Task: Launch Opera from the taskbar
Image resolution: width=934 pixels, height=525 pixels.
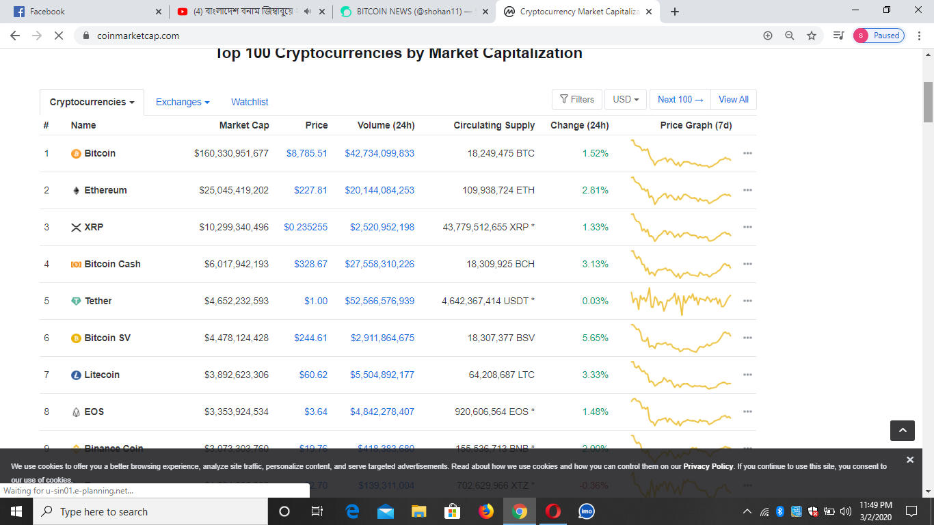Action: 553,511
